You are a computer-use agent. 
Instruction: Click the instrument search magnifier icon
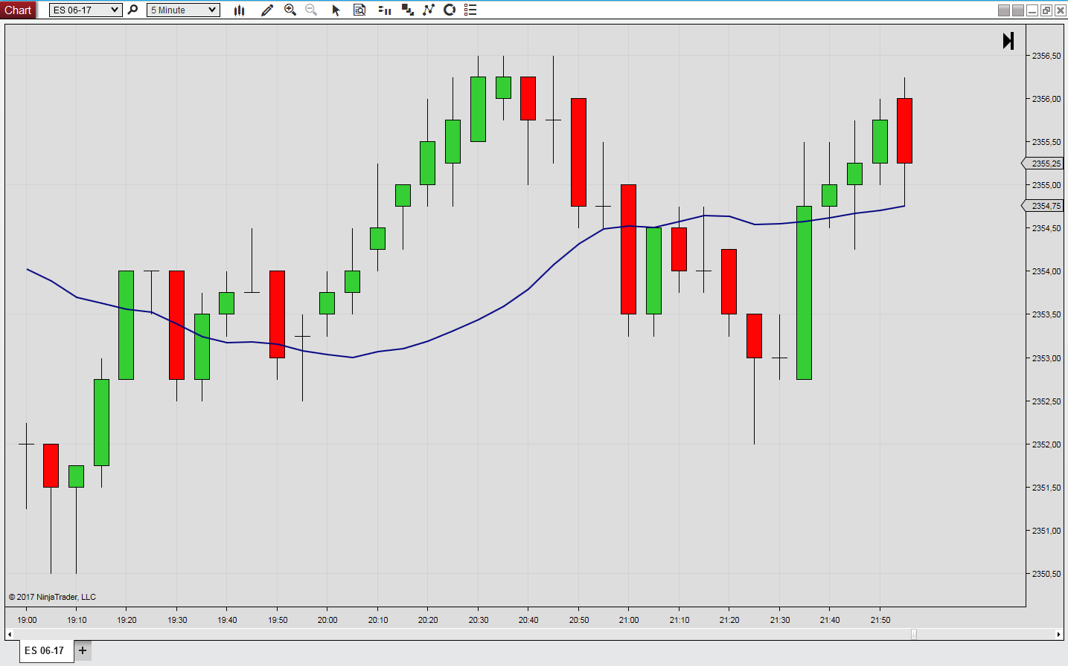(133, 10)
